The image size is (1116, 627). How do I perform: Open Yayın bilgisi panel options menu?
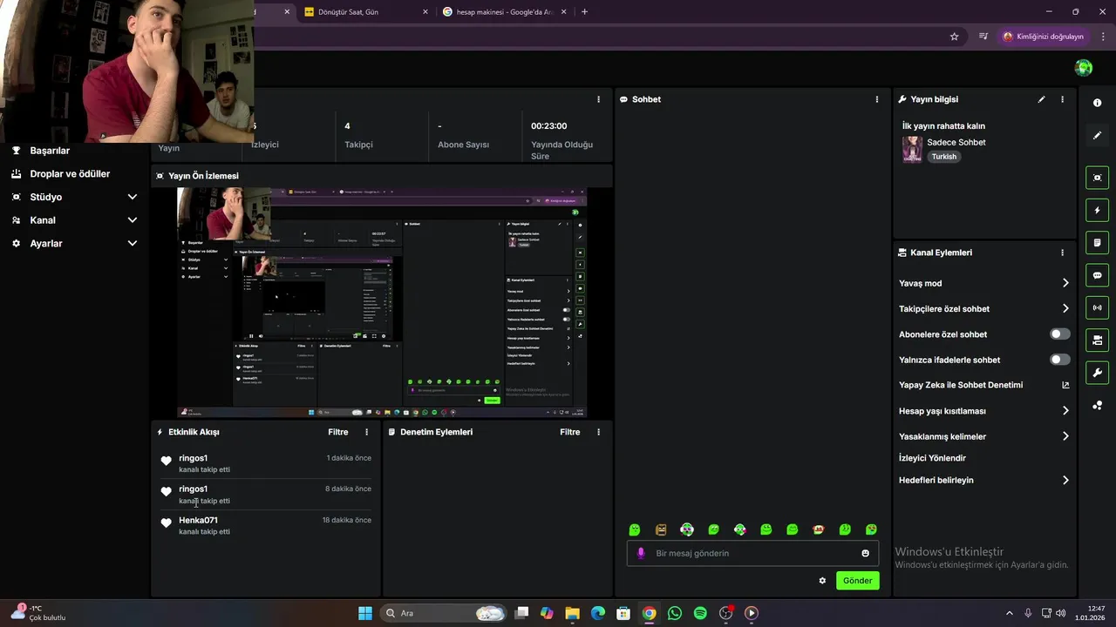(1062, 99)
